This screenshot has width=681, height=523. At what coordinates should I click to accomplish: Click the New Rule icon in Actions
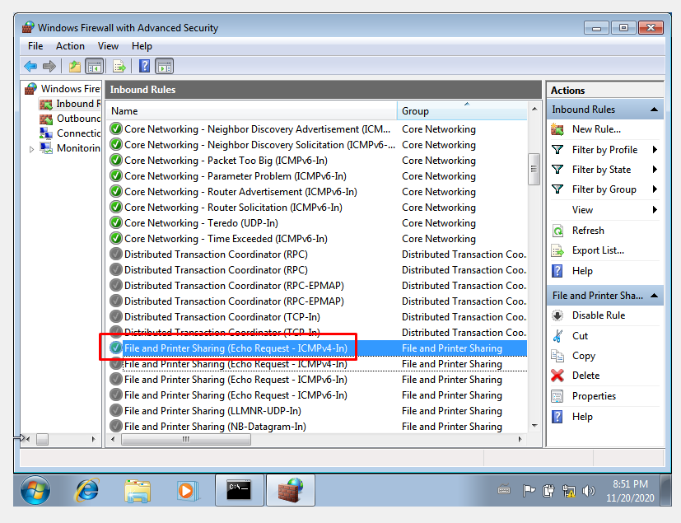click(557, 129)
